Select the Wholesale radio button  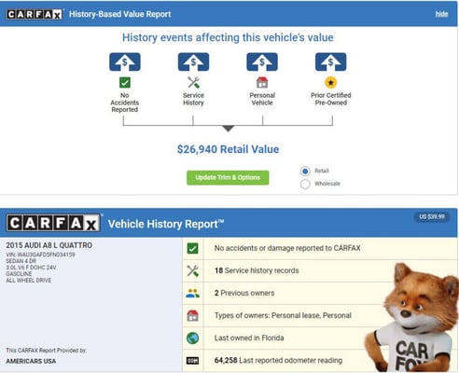coord(305,184)
